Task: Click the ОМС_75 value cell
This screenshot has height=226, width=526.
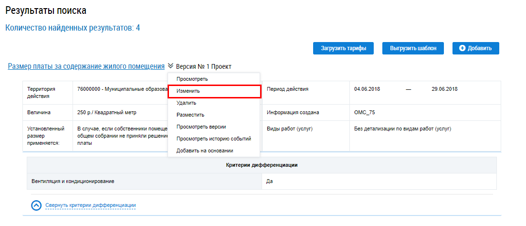Action: 365,113
